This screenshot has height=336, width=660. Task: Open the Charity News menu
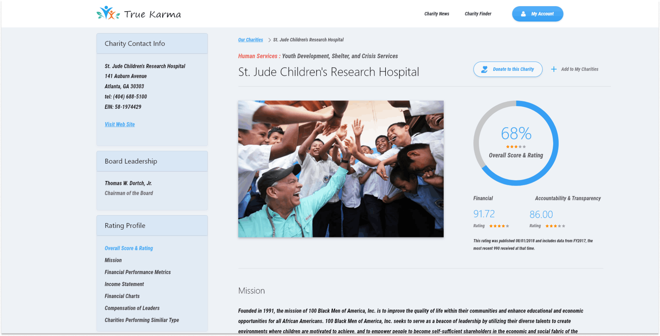point(436,14)
